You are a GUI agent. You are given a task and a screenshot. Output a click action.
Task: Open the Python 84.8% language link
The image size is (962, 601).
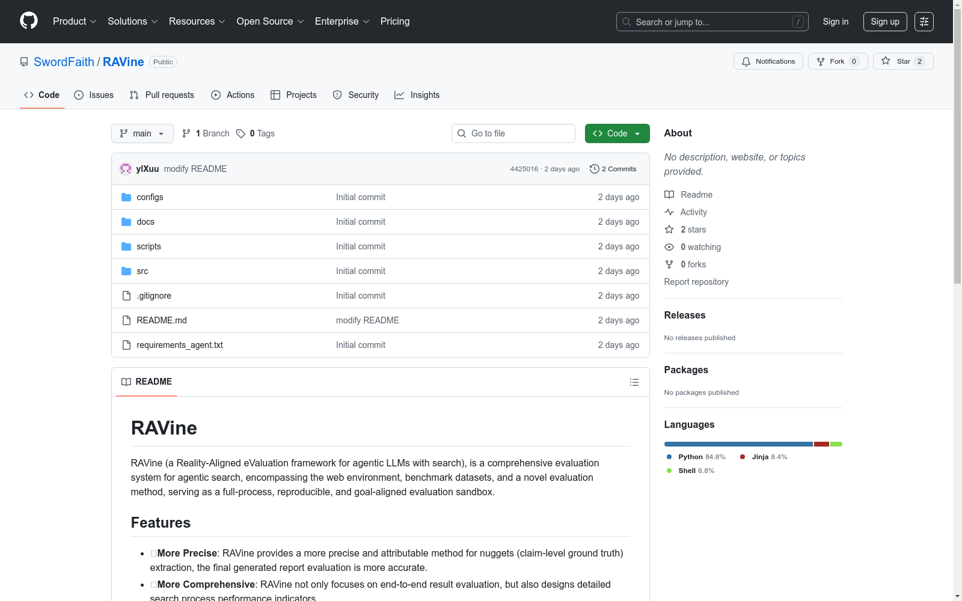coord(696,457)
